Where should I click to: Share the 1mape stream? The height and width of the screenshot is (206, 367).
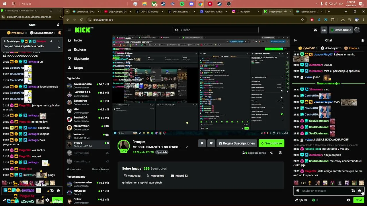tap(271, 153)
